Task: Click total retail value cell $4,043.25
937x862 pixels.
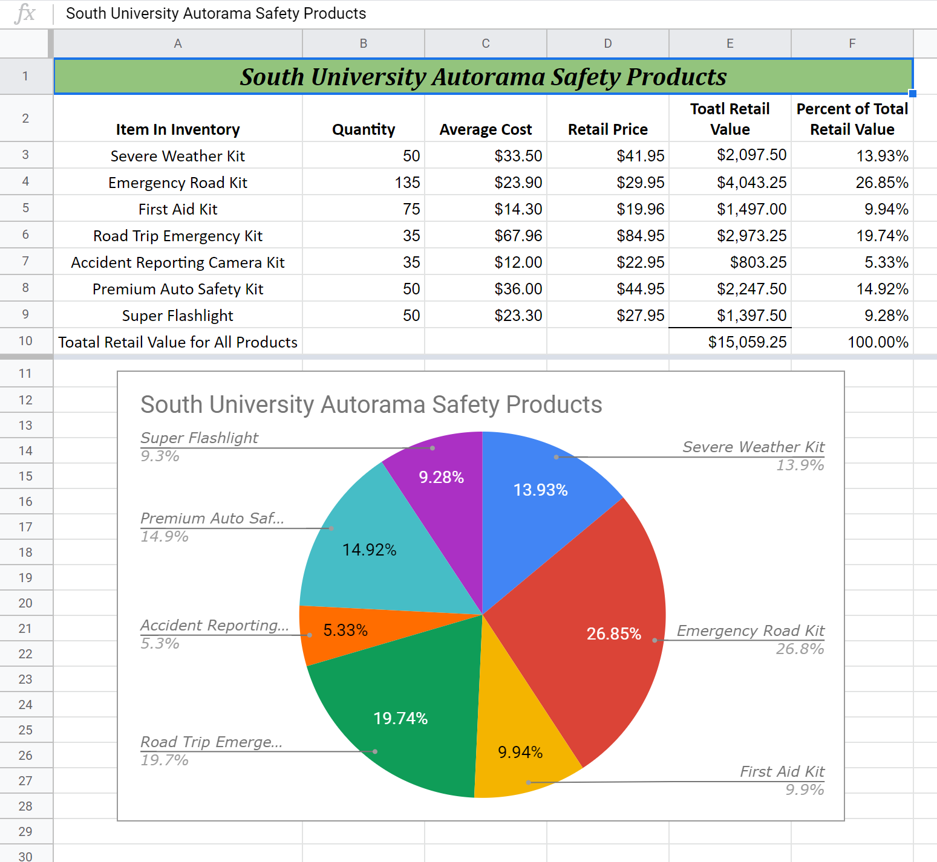Action: pos(730,182)
